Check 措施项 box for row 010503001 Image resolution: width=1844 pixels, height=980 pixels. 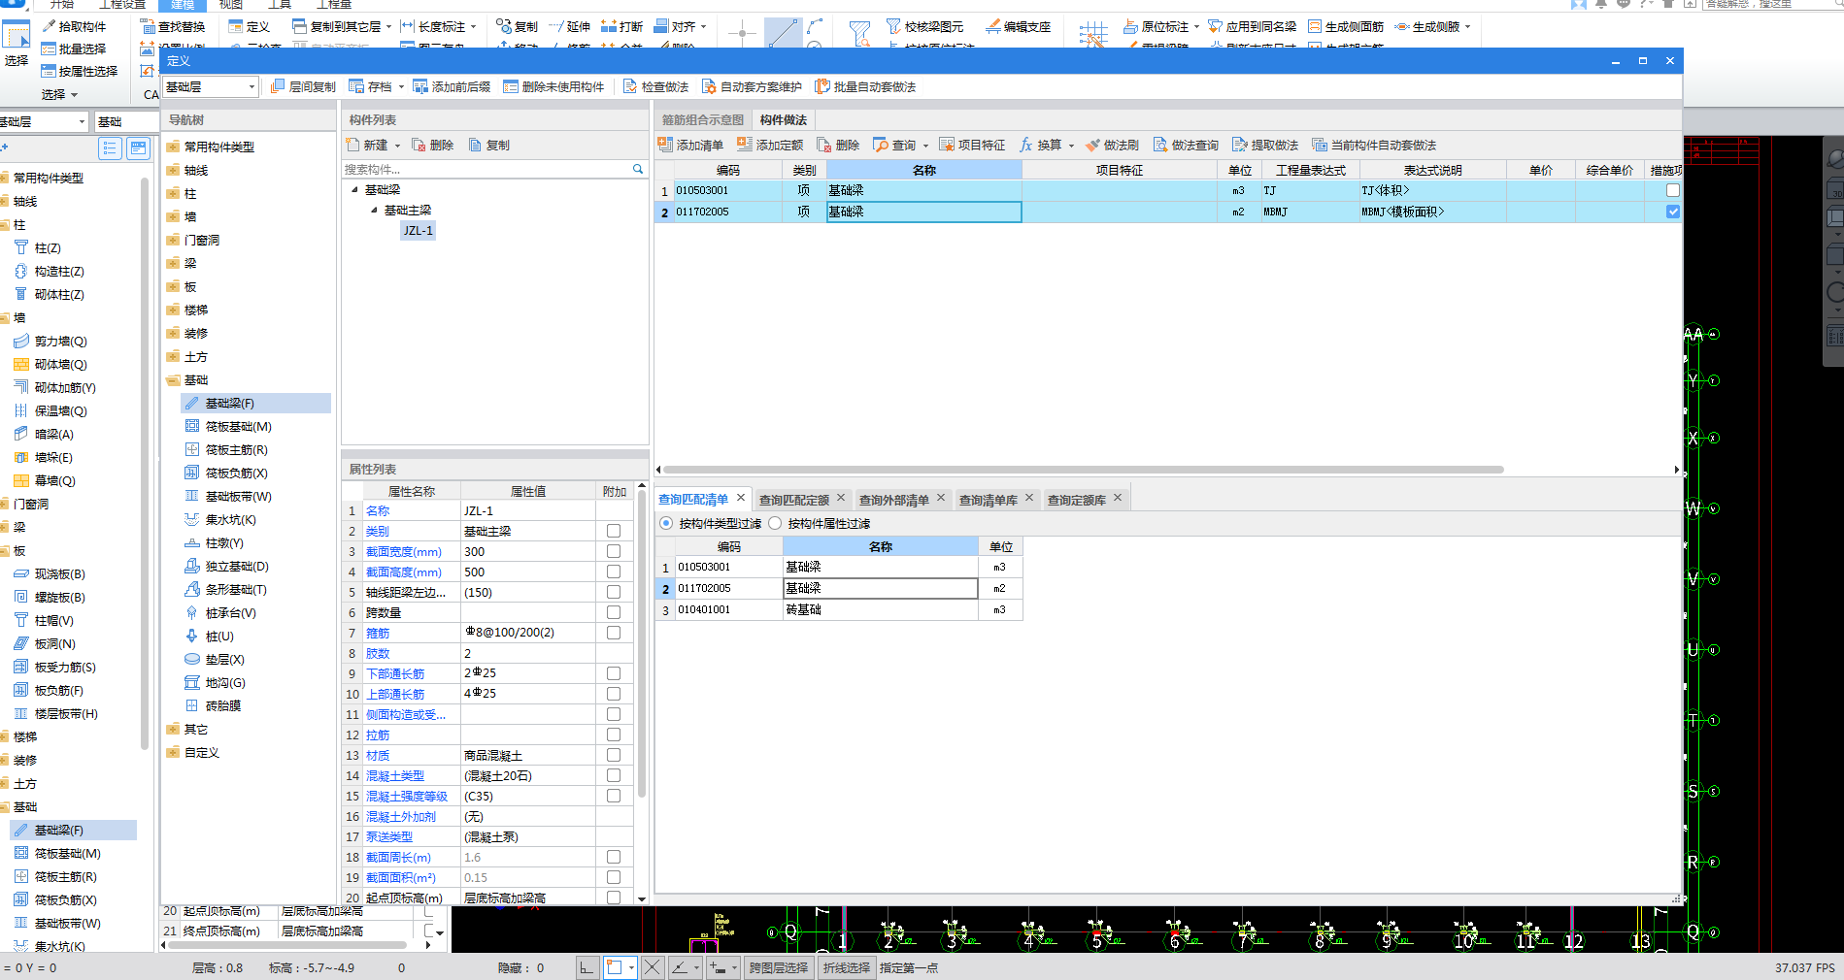(x=1672, y=190)
